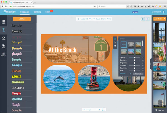Bookmark the page with the star icon
This screenshot has width=167, height=113.
coord(128,6)
